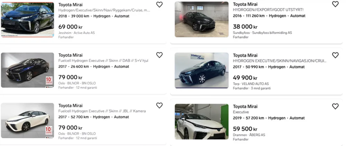Heart the 59 500 kr Drammen Mirai
This screenshot has height=146, width=346.
335,106
